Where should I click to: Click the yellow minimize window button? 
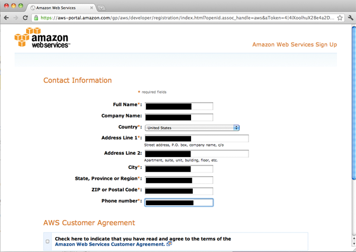pos(14,6)
